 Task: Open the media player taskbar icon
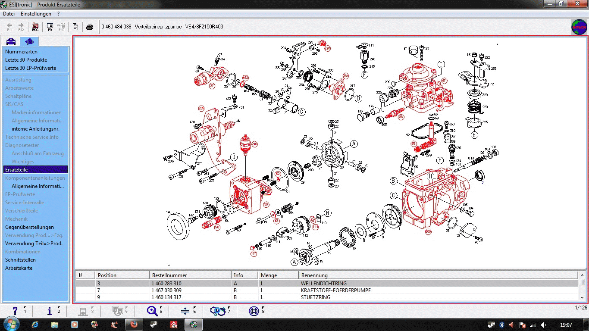(x=74, y=325)
